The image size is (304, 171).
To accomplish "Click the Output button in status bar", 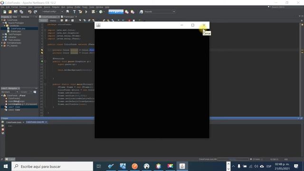I will point(10,160).
